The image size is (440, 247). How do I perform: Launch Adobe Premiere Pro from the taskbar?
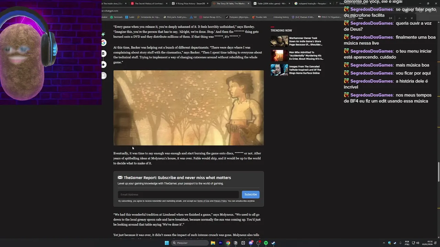pos(220,243)
